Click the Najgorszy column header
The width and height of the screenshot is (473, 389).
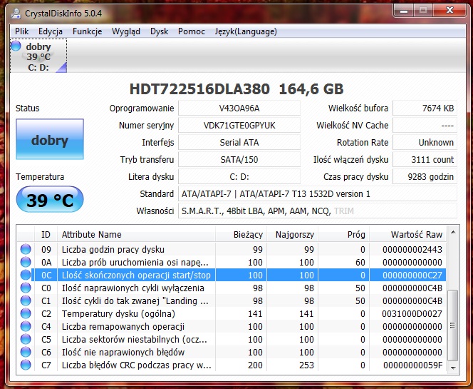coord(292,235)
